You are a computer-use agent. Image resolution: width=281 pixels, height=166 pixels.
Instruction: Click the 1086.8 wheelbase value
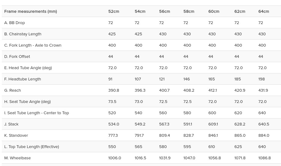265,158
